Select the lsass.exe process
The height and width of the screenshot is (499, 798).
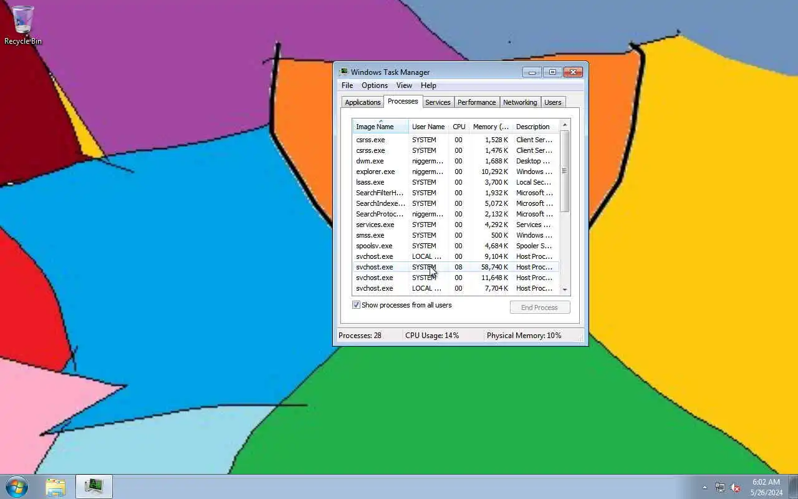pyautogui.click(x=456, y=182)
